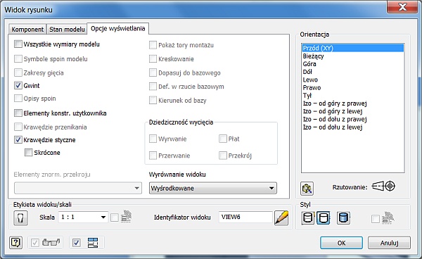This screenshot has width=422, height=259.
Task: Switch to the Komponent tab
Action: click(27, 29)
